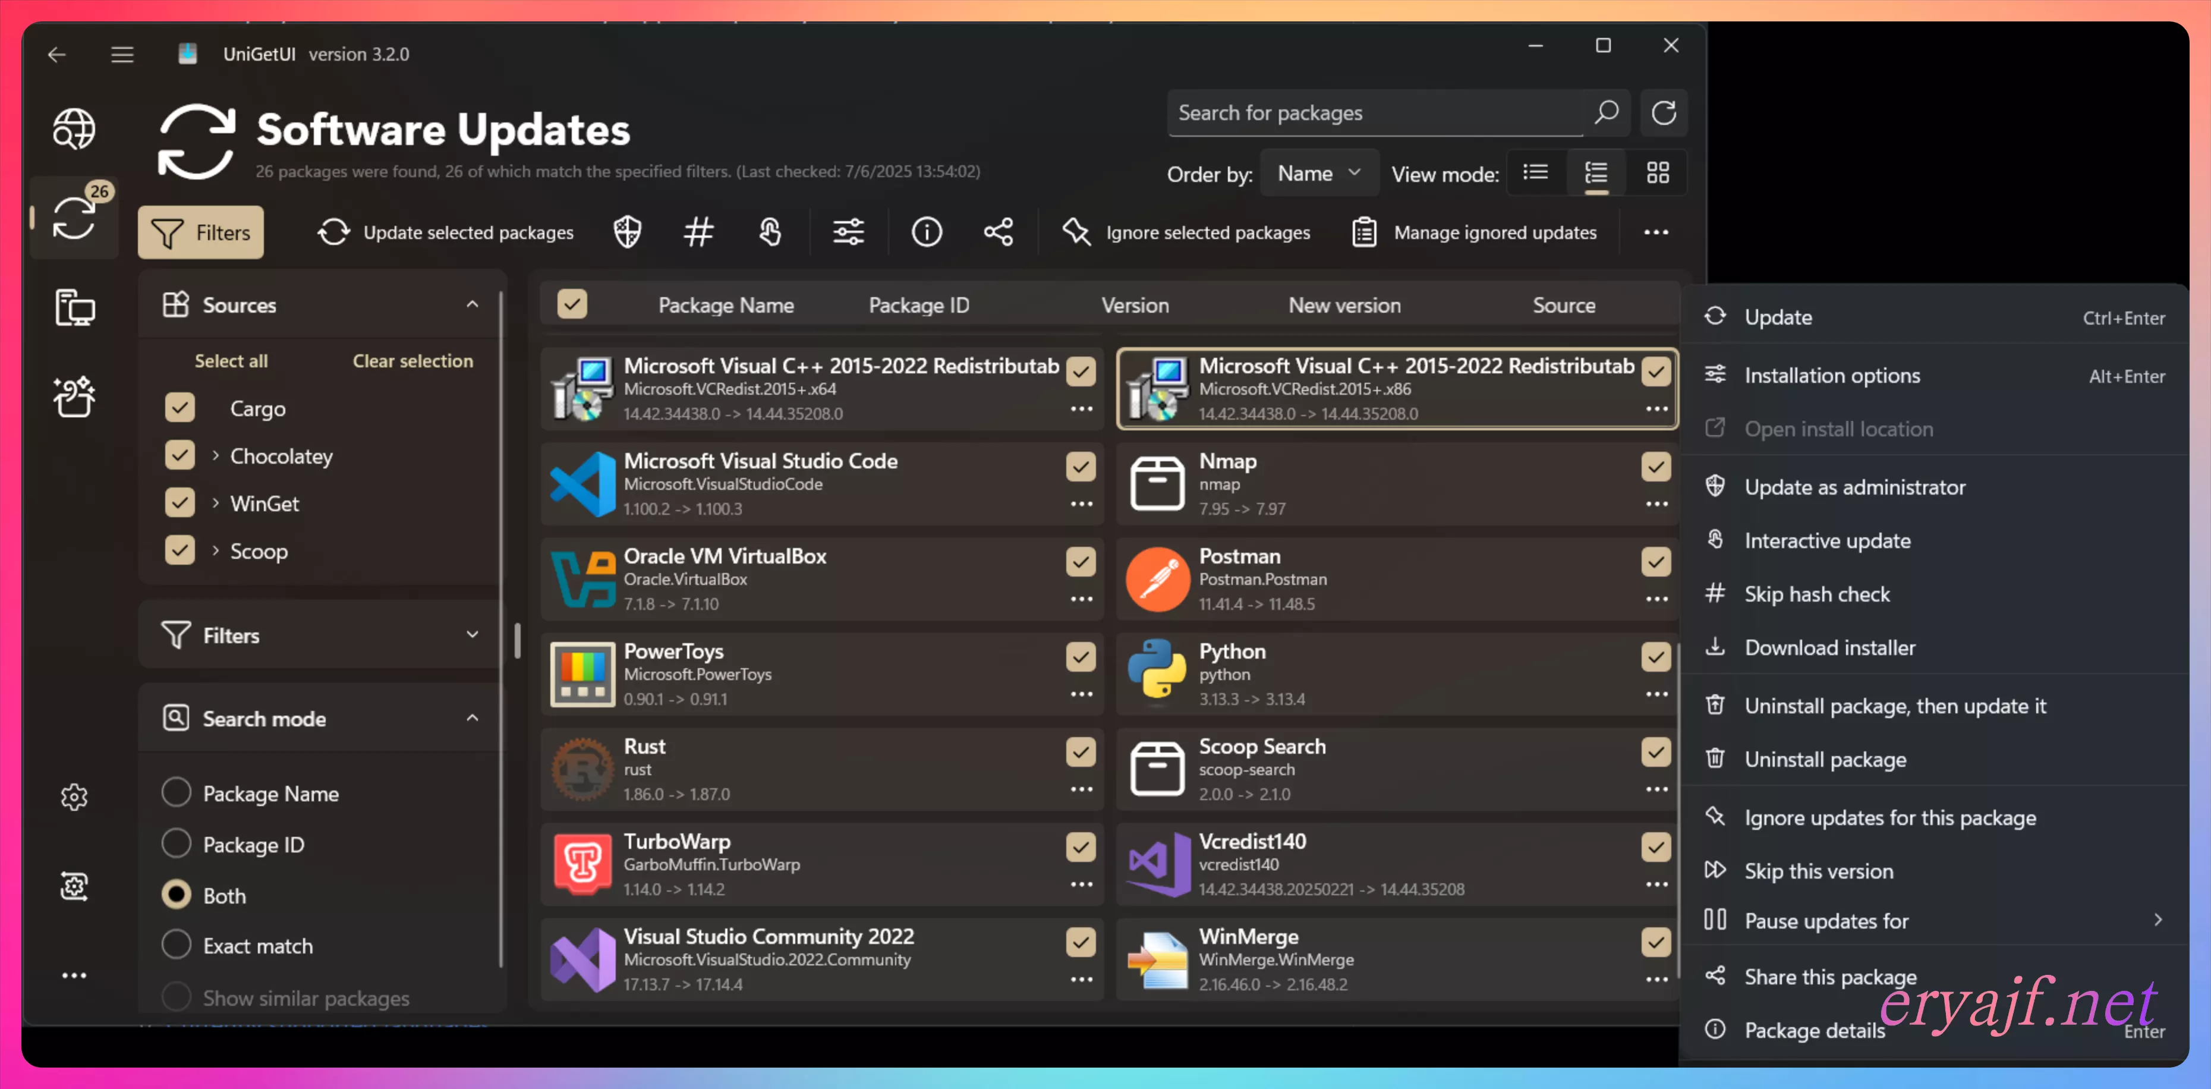Click Update selected packages button
Screen dimensions: 2211x1089
click(x=445, y=232)
